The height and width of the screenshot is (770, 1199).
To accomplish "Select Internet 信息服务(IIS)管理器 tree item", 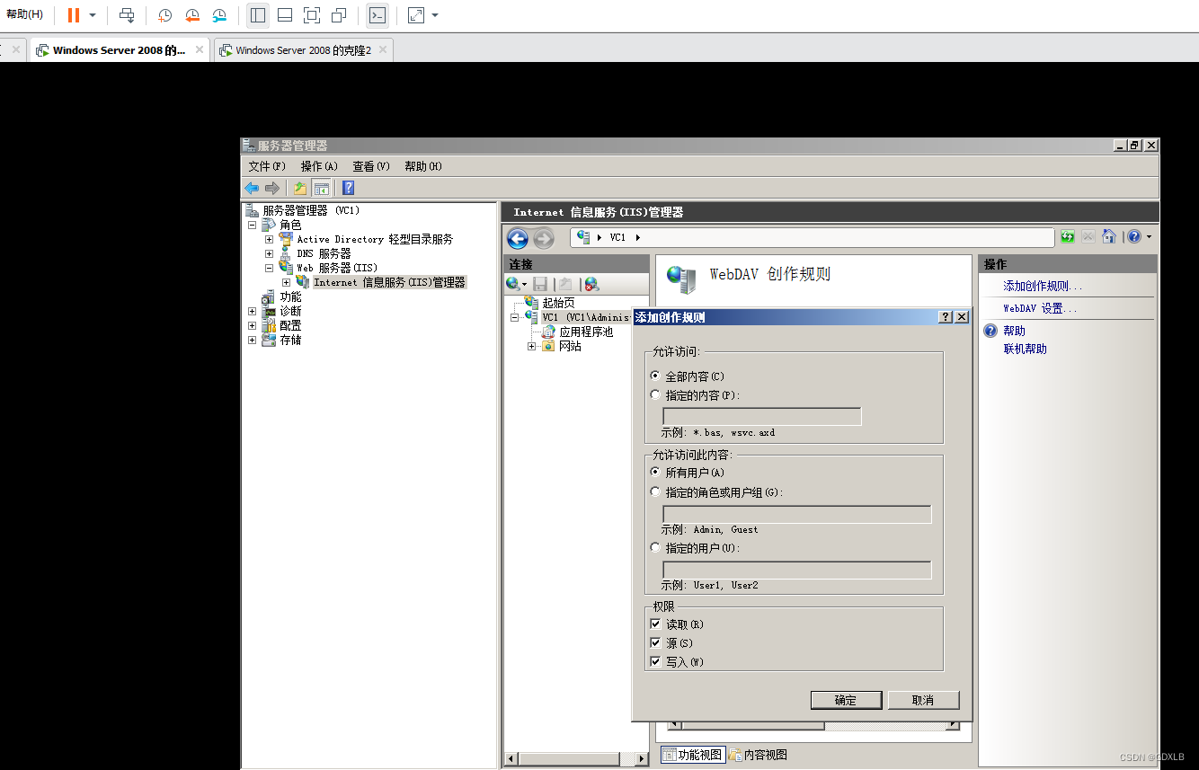I will [389, 282].
